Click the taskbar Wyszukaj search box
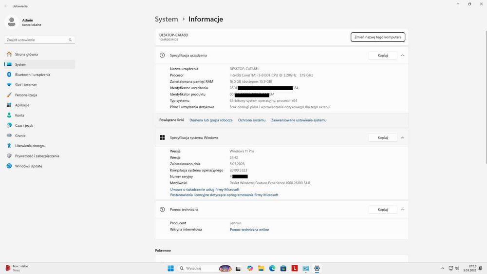This screenshot has height=274, width=487. pyautogui.click(x=205, y=269)
